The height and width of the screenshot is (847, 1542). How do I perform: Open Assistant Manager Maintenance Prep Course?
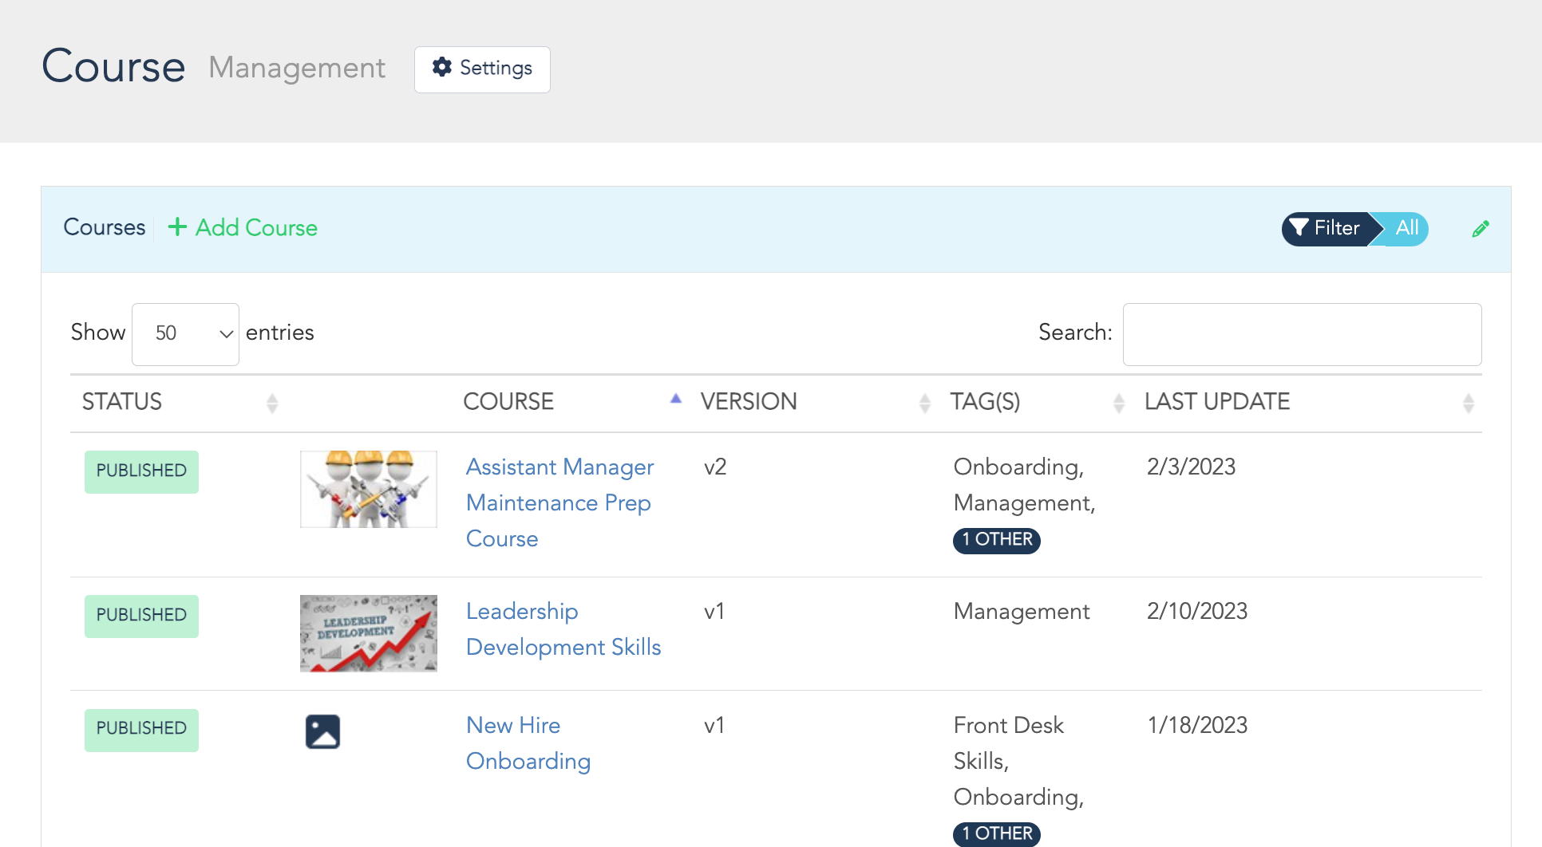(559, 503)
